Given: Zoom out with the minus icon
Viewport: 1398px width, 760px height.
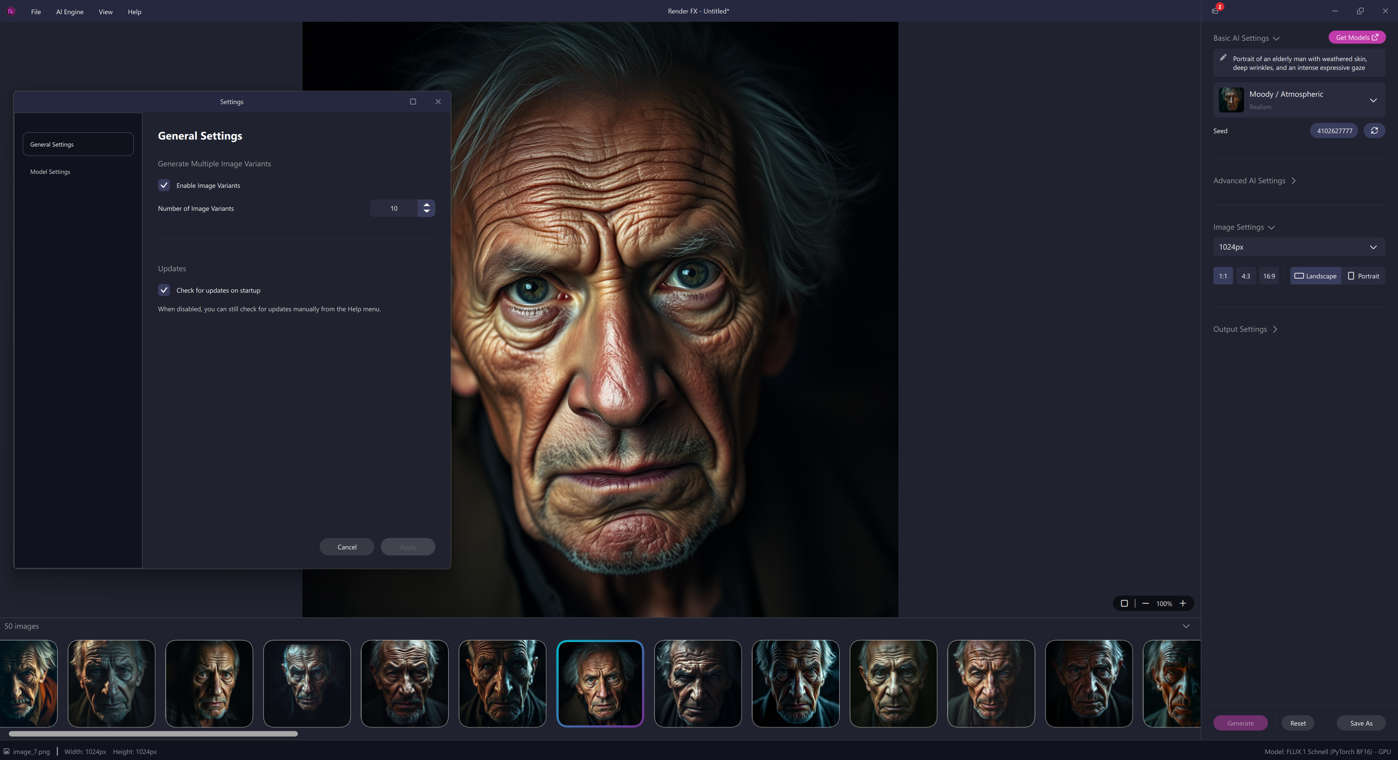Looking at the screenshot, I should tap(1146, 604).
